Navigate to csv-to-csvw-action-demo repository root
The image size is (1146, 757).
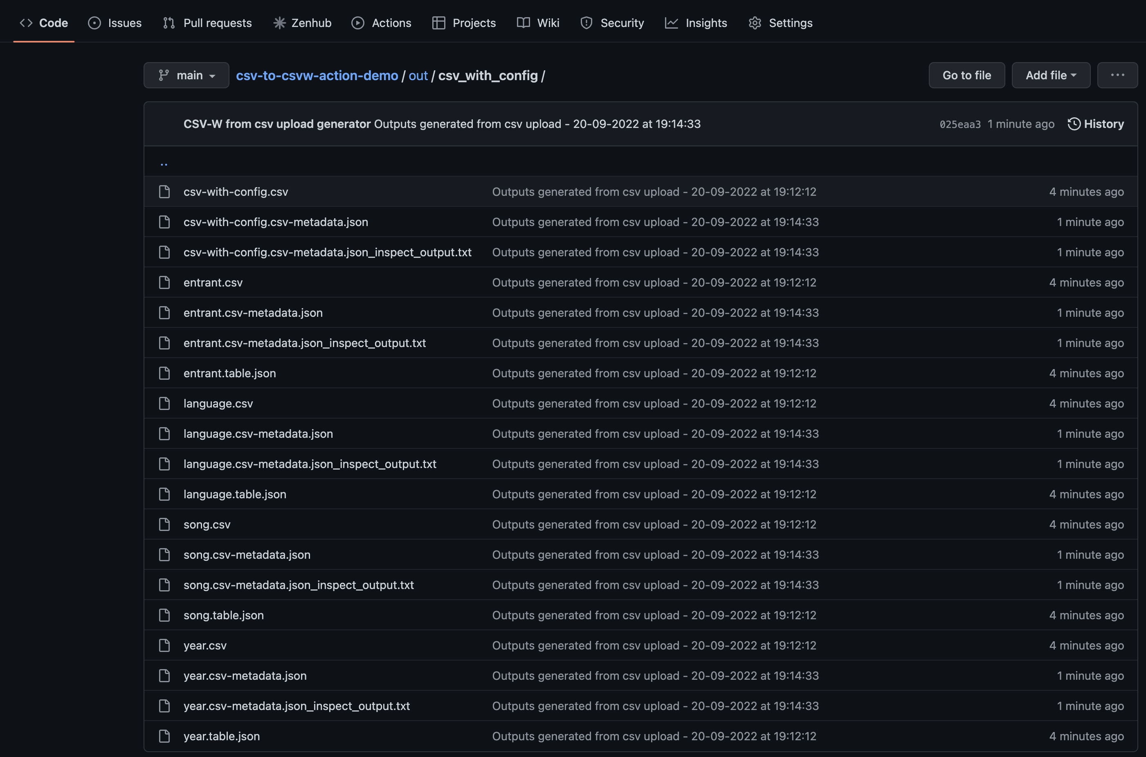[317, 75]
